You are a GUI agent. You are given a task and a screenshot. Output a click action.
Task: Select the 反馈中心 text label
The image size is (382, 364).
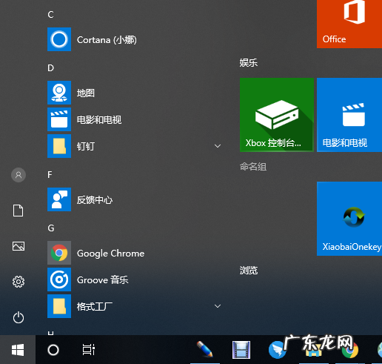click(x=95, y=199)
